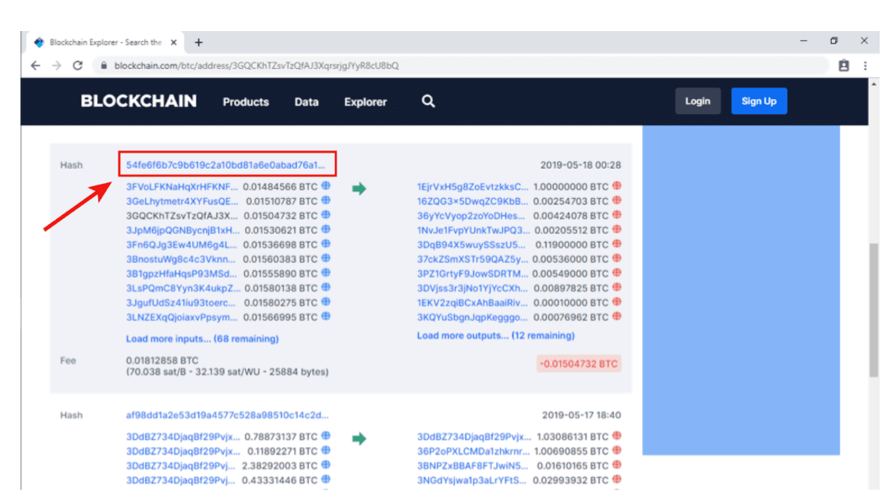
Task: Click the red globe icon beside 0.00076962 BTC
Action: click(x=617, y=317)
